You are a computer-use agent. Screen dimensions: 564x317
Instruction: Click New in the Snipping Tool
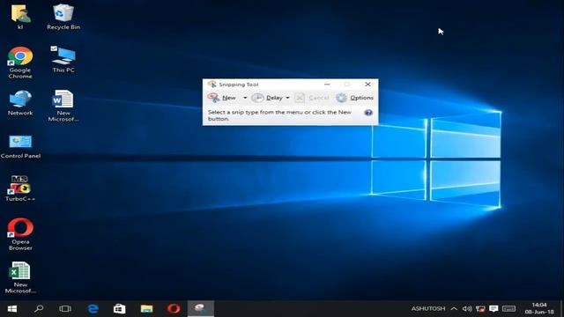pyautogui.click(x=222, y=98)
